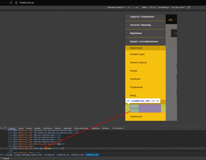Open Кошик menu item
The image size is (206, 160).
145,71
